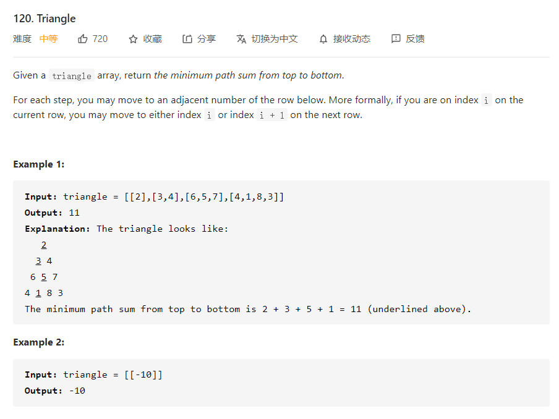
Task: Click the translate icon before 切换为中文
Action: [241, 39]
